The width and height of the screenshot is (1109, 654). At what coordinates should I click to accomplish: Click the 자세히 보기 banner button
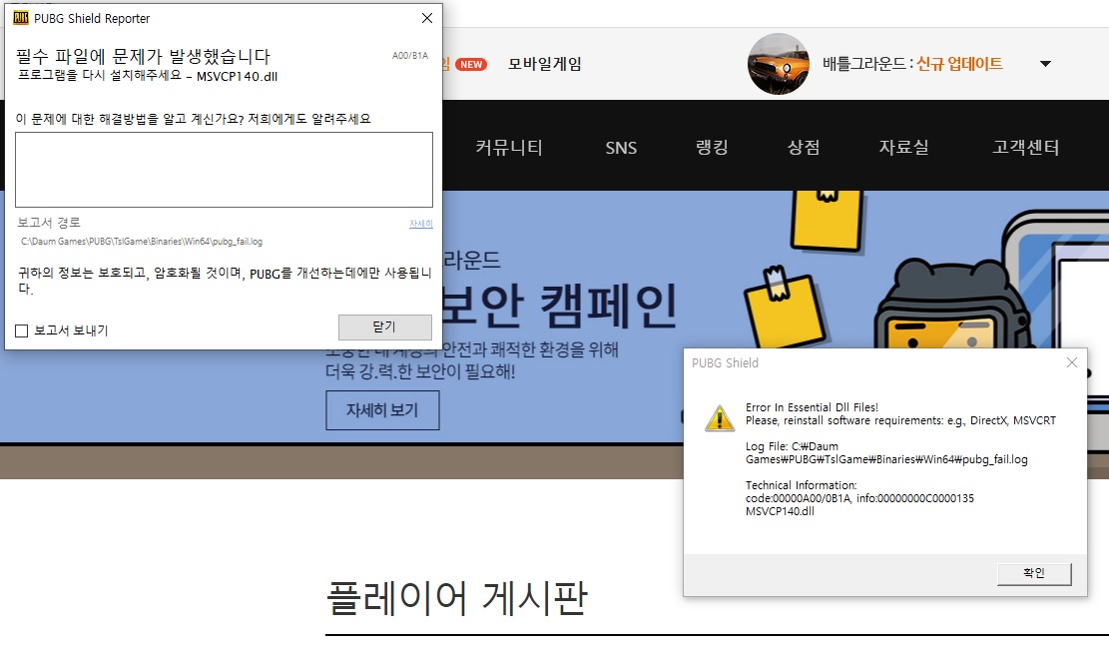[x=382, y=410]
